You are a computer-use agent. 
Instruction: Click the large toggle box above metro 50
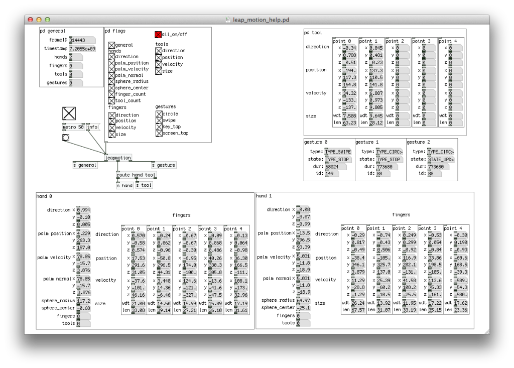[x=69, y=113]
